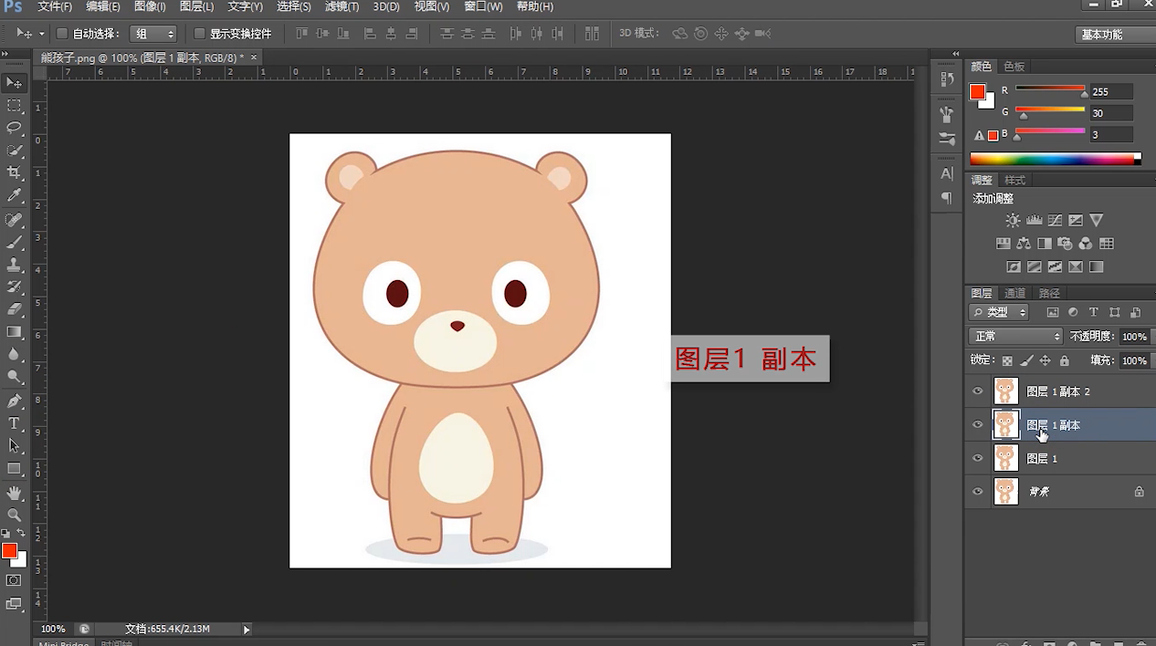Image resolution: width=1156 pixels, height=646 pixels.
Task: Open the 滤镜(T) menu
Action: pyautogui.click(x=342, y=6)
